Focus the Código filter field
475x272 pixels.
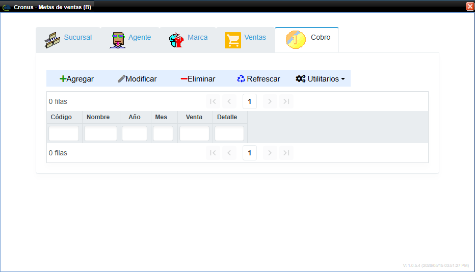(x=64, y=133)
